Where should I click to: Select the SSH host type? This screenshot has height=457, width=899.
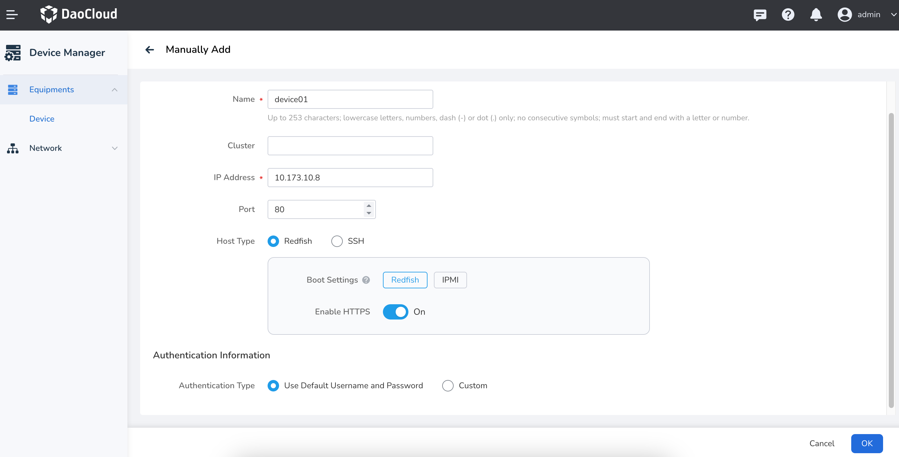337,241
